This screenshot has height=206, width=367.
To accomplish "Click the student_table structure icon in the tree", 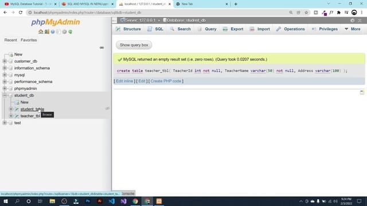I will (x=17, y=109).
